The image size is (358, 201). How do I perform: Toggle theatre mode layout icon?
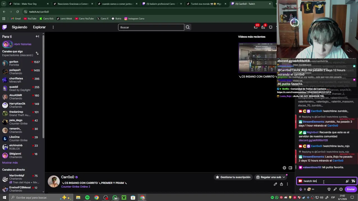click(290, 168)
